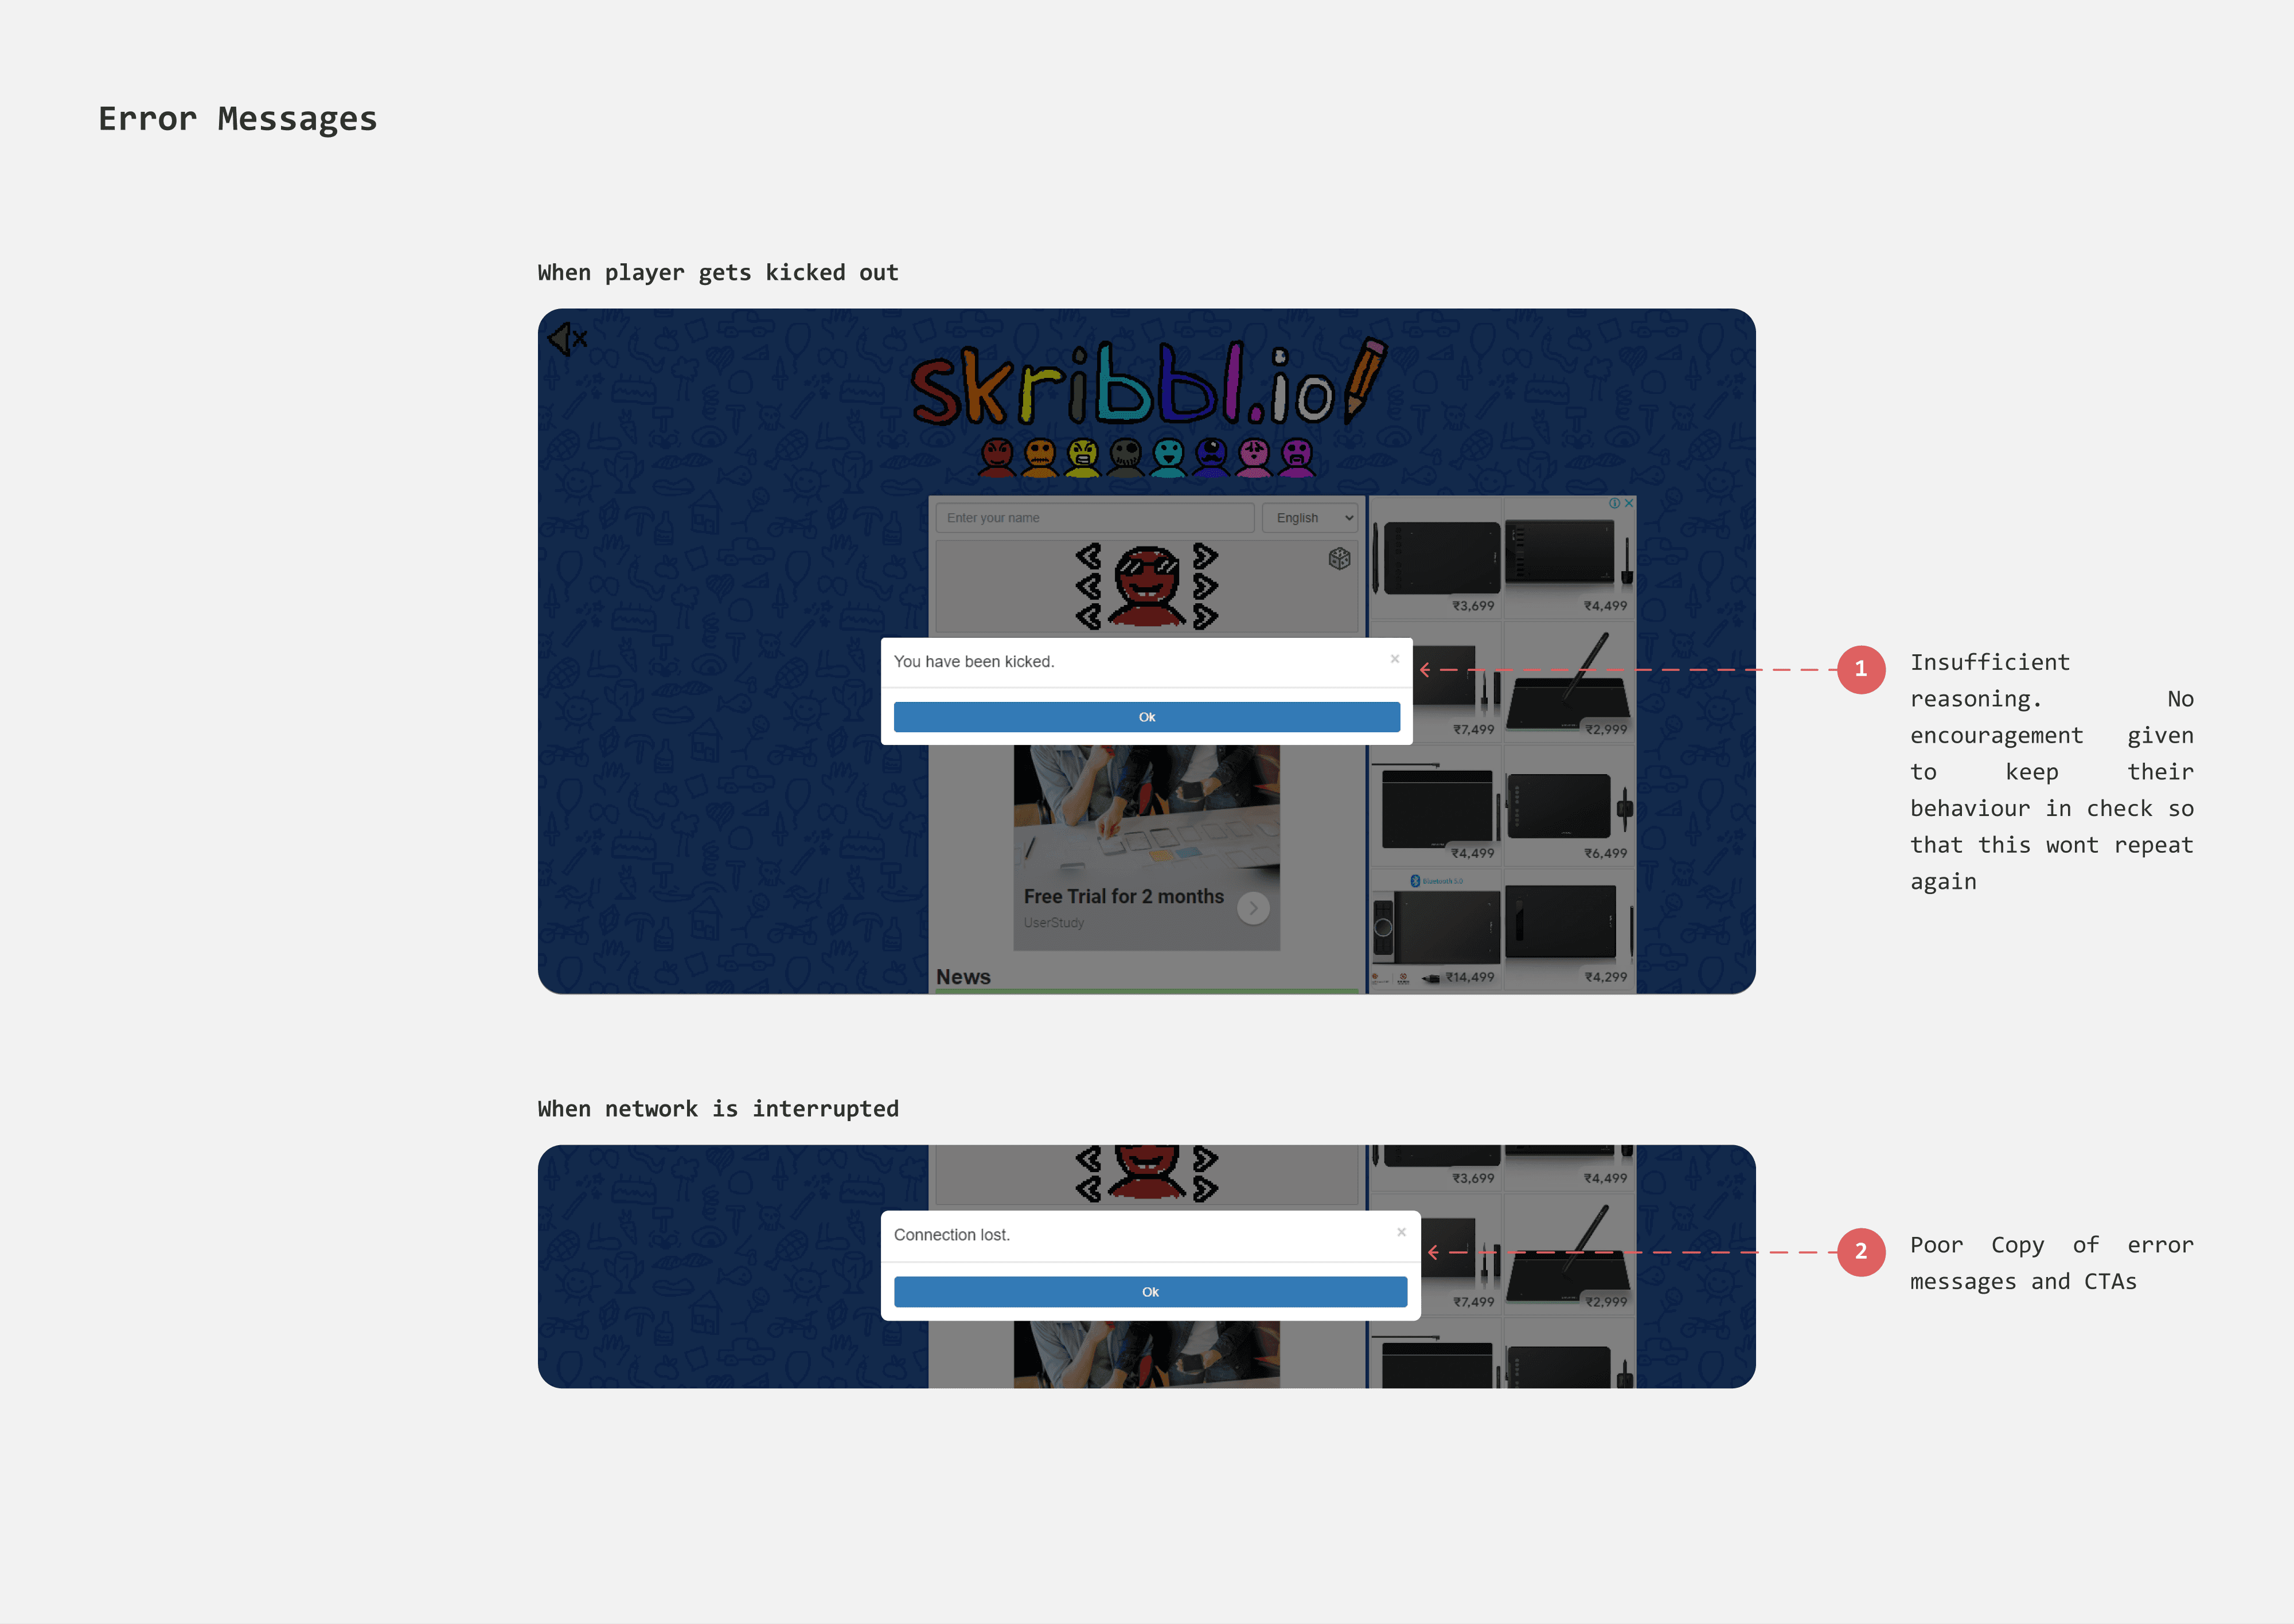Click the ad info icon
The image size is (2294, 1624).
[1614, 503]
